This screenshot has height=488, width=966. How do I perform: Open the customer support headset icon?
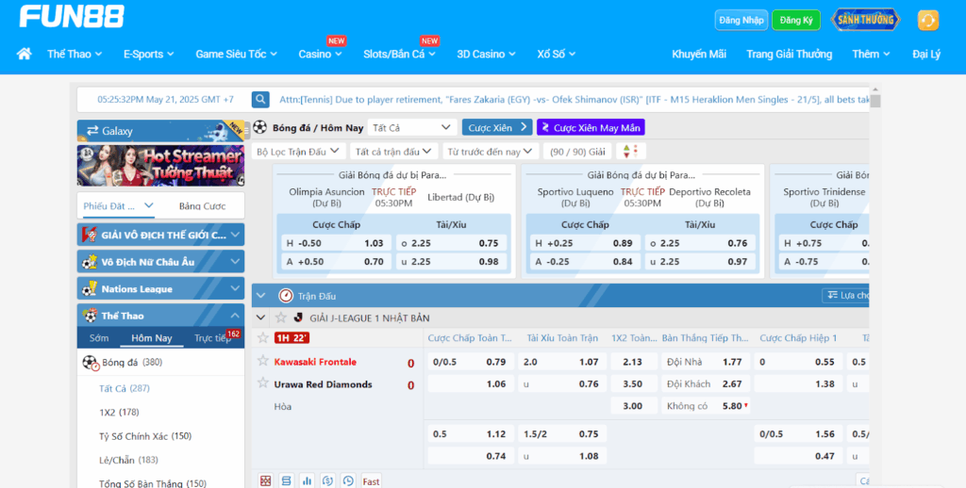(928, 21)
